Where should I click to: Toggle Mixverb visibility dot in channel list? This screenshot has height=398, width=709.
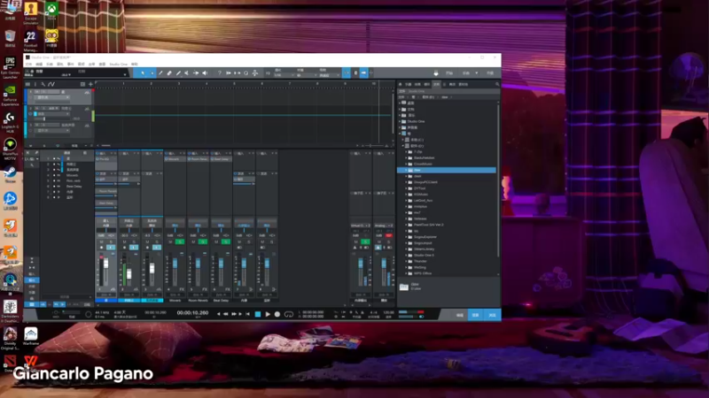click(x=54, y=175)
